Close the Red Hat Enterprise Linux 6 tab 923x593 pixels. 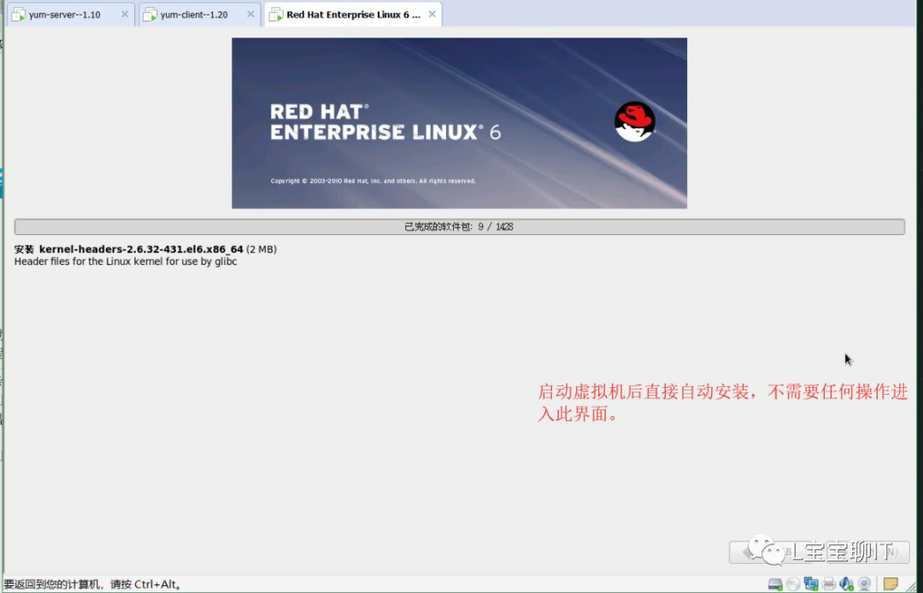click(432, 15)
